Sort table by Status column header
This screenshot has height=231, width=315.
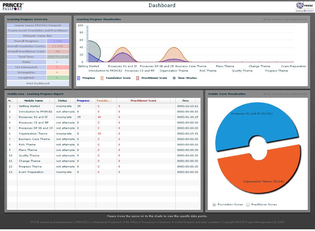tap(62, 101)
